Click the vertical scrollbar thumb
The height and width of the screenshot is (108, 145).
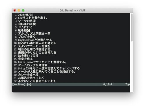(x=132, y=28)
